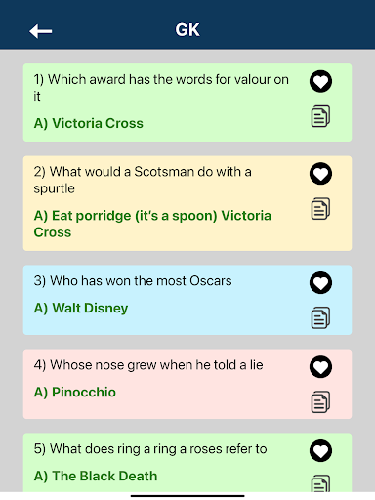
Task: Open the yellow Scotsman spurtle card
Action: point(187,203)
